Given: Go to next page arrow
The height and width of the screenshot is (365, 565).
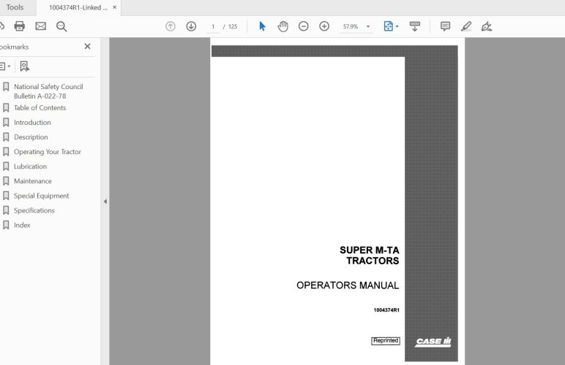Looking at the screenshot, I should (x=191, y=26).
